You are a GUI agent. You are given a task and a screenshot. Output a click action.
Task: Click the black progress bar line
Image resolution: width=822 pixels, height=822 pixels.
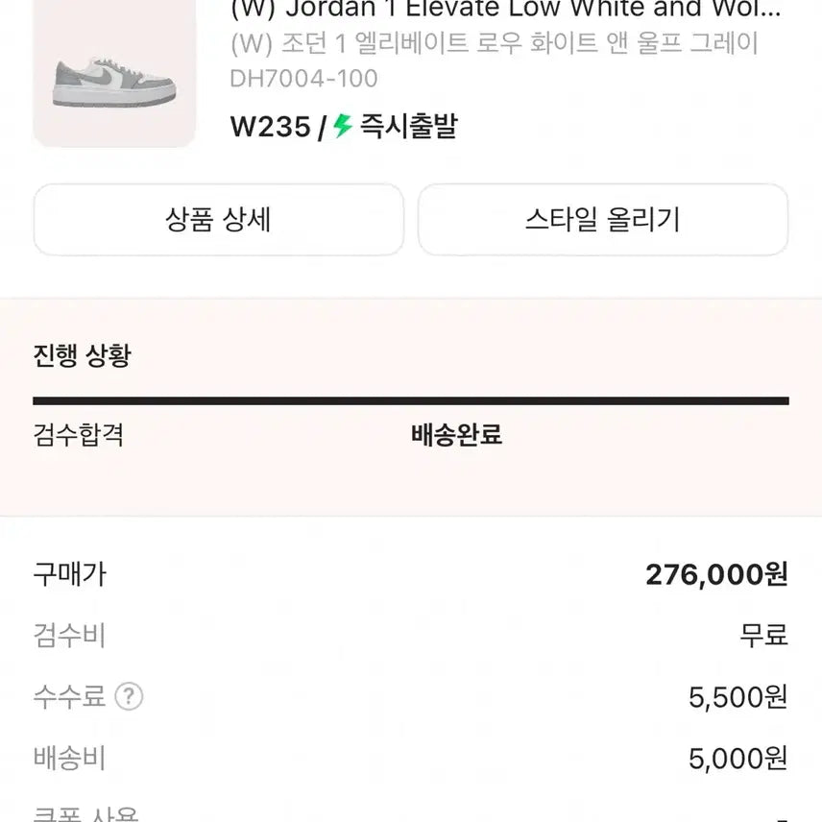411,400
